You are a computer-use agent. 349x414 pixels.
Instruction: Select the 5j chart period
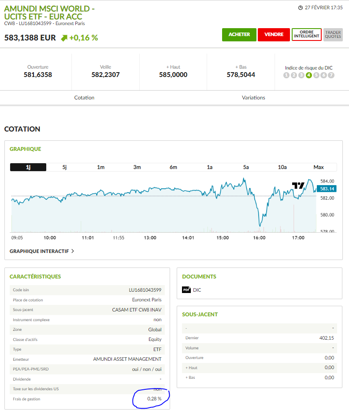tap(64, 167)
